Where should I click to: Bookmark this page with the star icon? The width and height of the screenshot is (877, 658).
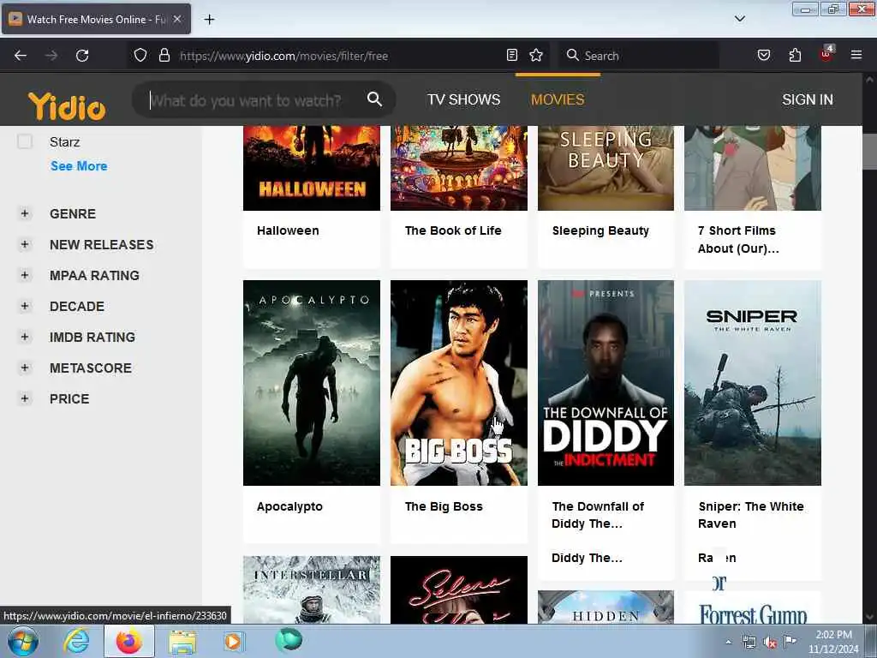(x=536, y=55)
